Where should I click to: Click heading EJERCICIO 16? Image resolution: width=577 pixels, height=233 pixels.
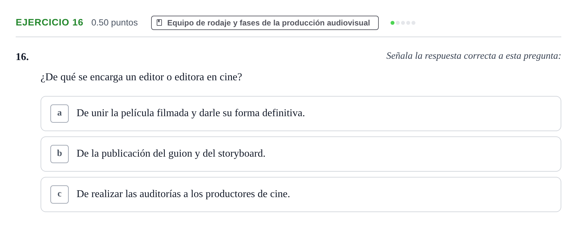(x=49, y=22)
